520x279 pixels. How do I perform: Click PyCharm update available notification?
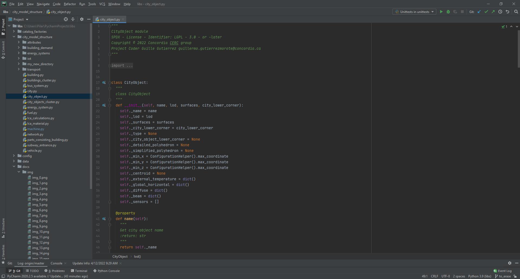[x=48, y=276]
